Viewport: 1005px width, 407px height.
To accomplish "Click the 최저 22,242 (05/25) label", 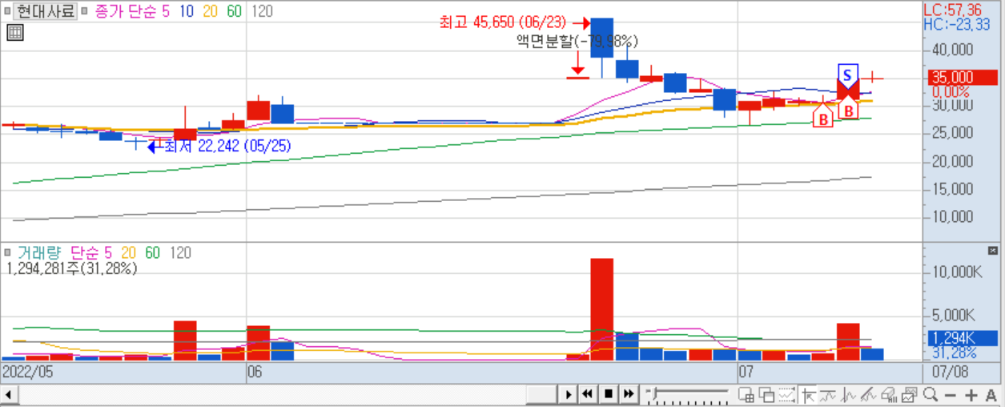I will click(x=227, y=146).
